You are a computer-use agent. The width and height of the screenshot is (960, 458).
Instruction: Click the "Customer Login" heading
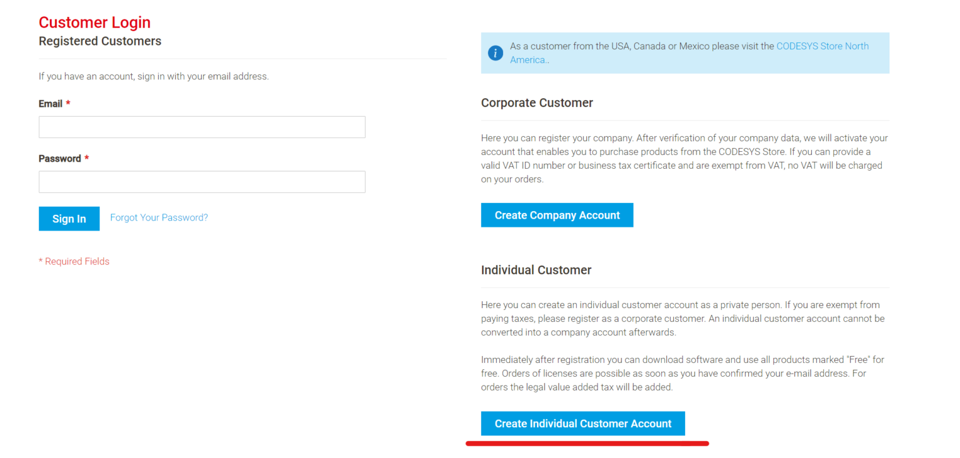94,22
